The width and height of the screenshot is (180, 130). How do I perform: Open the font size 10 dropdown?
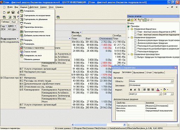pos(172,94)
